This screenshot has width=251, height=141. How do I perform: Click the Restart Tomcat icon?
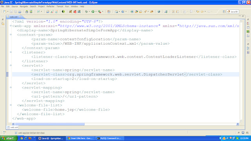click(79, 12)
